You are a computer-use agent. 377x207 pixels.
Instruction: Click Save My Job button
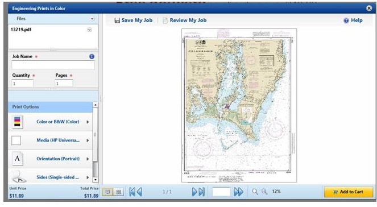click(134, 20)
